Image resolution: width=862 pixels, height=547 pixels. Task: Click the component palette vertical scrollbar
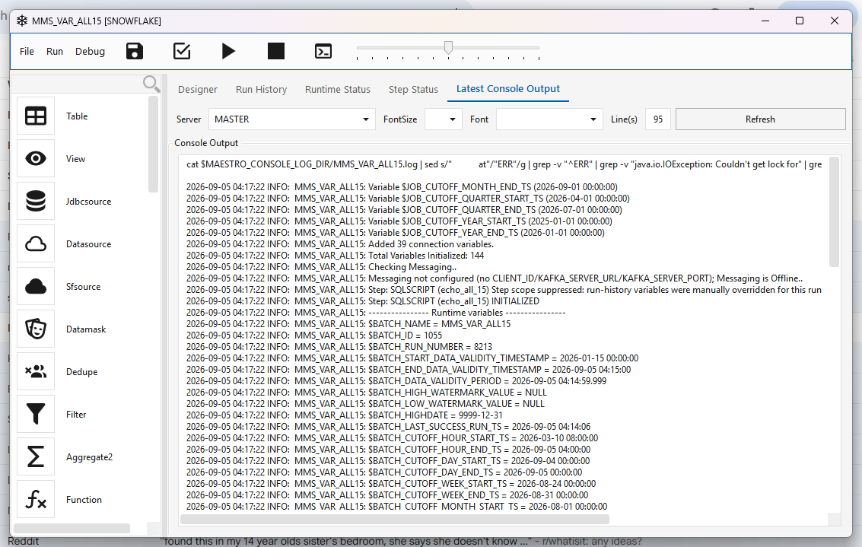click(153, 144)
